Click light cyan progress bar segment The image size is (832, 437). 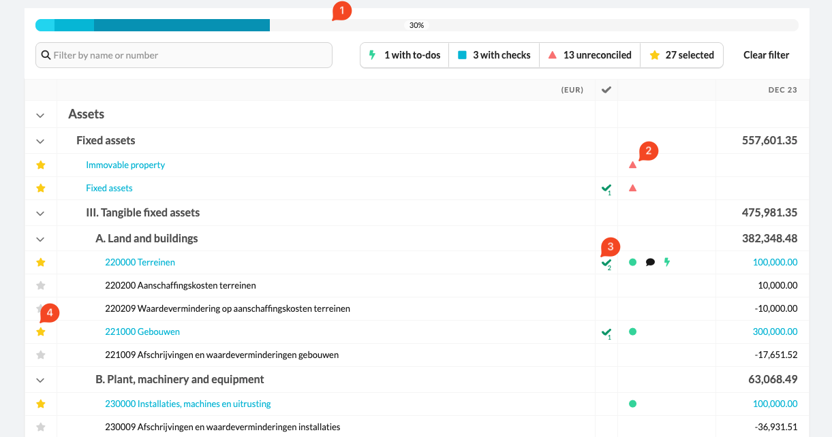tap(45, 25)
